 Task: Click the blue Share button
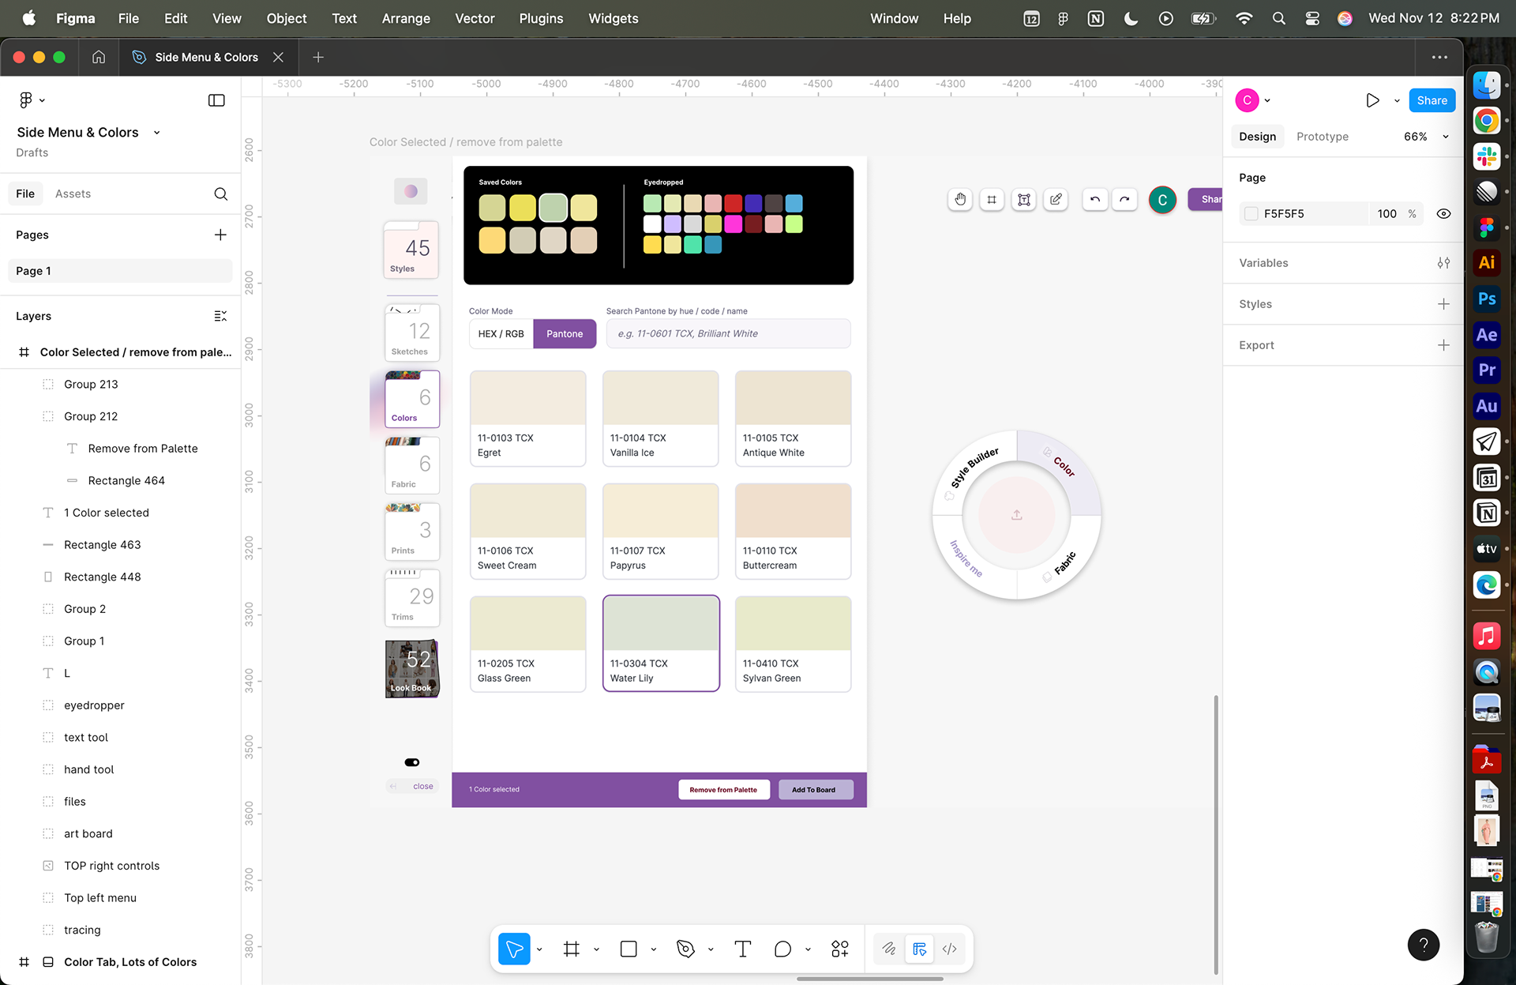point(1432,100)
